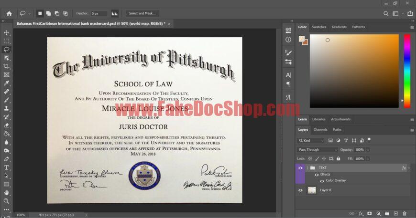Image resolution: width=416 pixels, height=218 pixels.
Task: Toggle Lock all padlock
Action: 338,159
